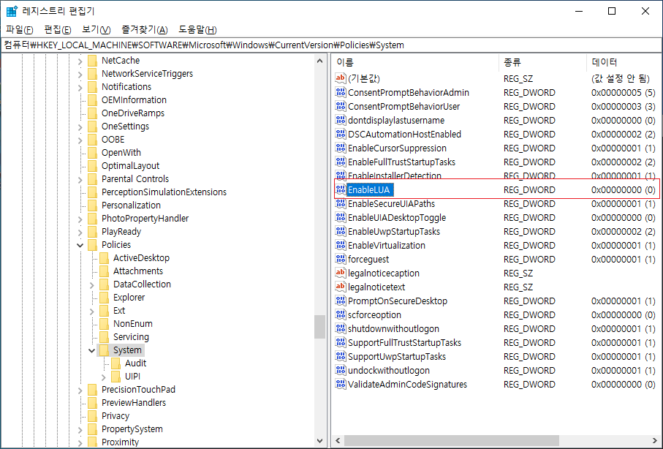Image resolution: width=663 pixels, height=449 pixels.
Task: Click the DWORD icon of EnableVirtualization
Action: 341,246
